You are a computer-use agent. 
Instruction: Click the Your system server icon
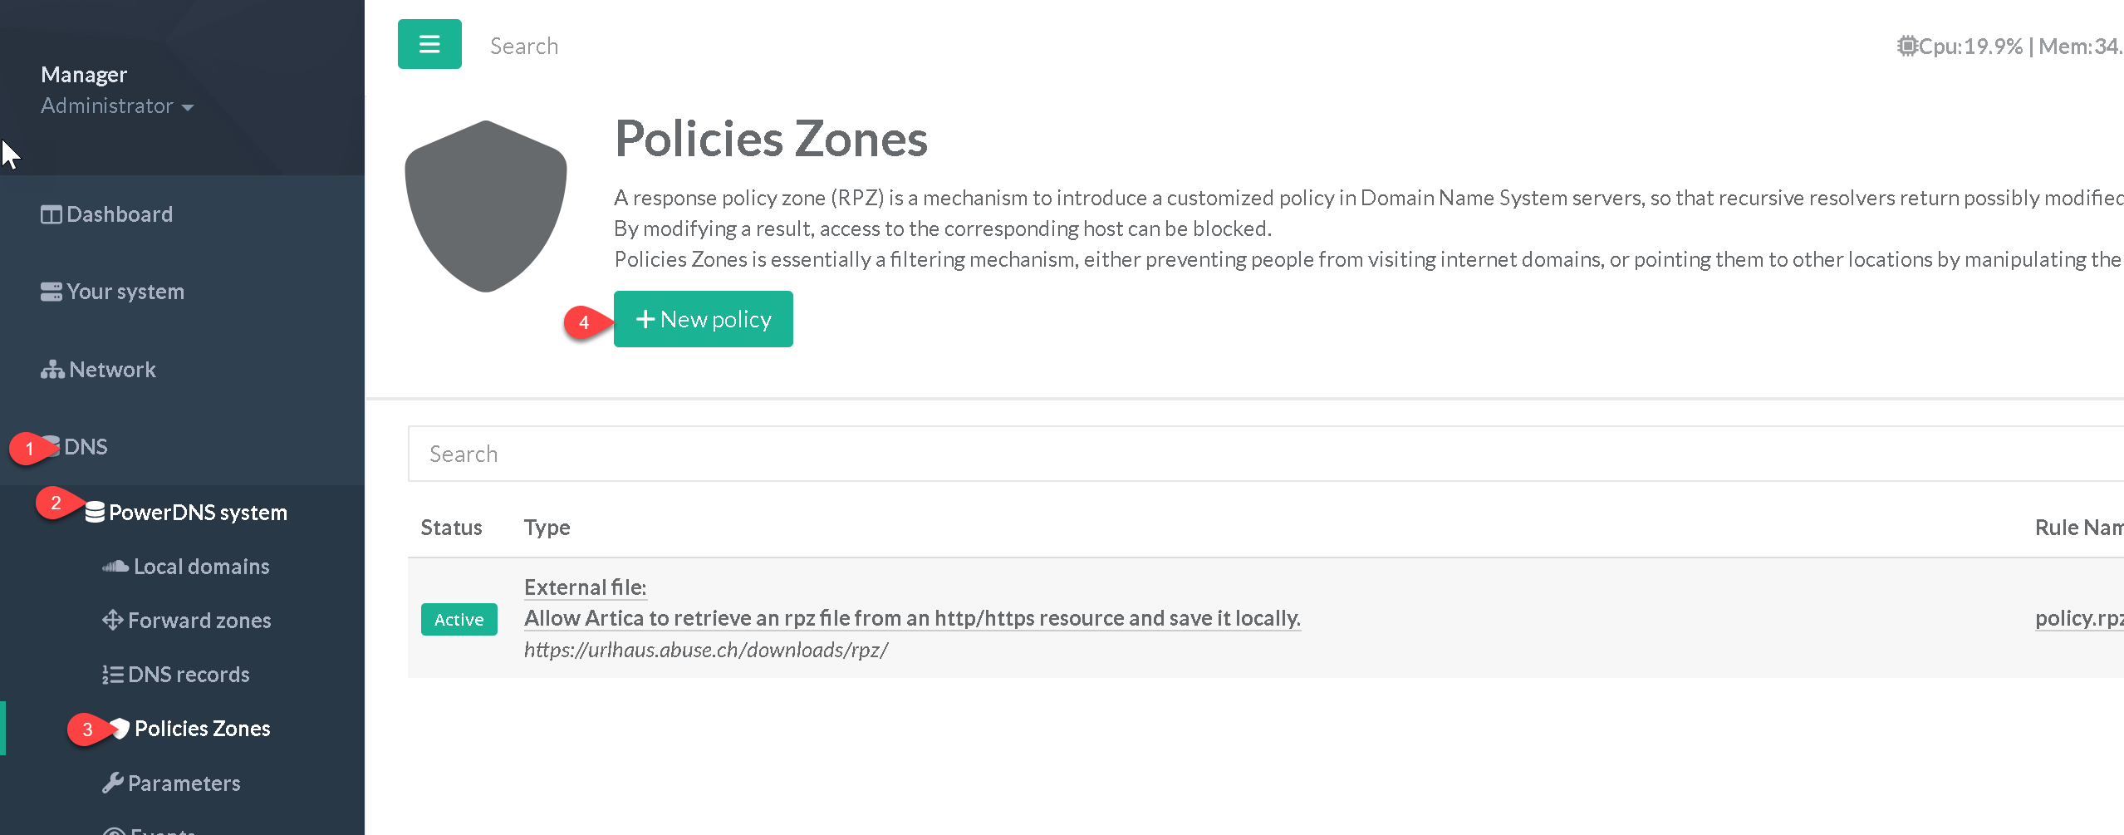[x=51, y=292]
